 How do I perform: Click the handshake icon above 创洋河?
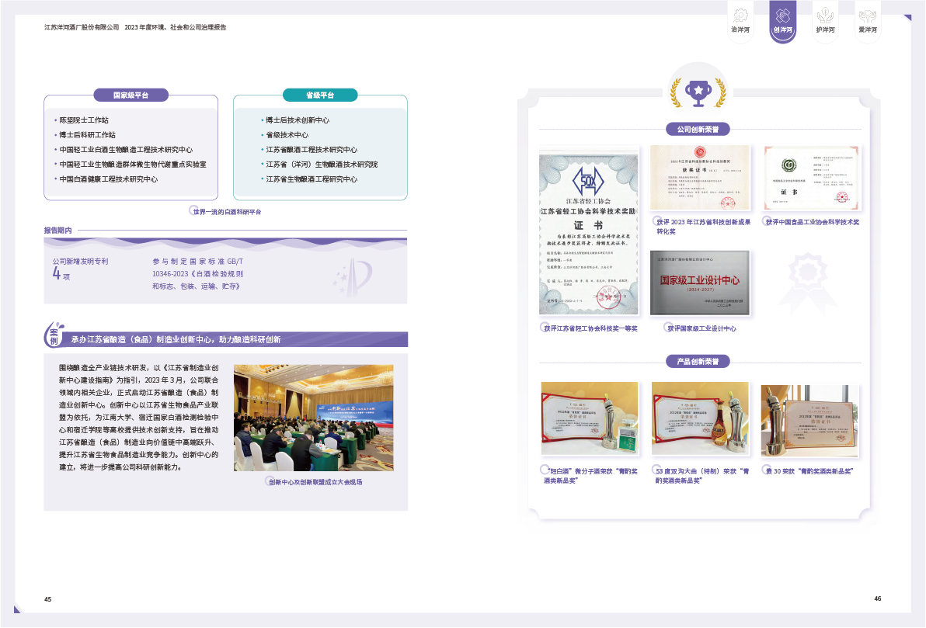[x=782, y=14]
